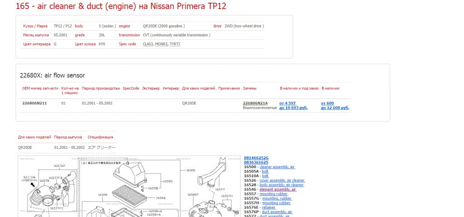464x217 pixels.
Task: Click the grade value 20L
Action: [x=102, y=35]
